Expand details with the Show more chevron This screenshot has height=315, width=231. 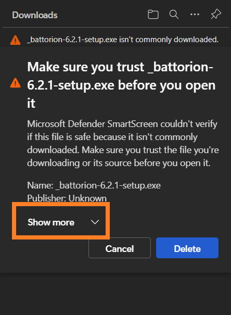95,222
